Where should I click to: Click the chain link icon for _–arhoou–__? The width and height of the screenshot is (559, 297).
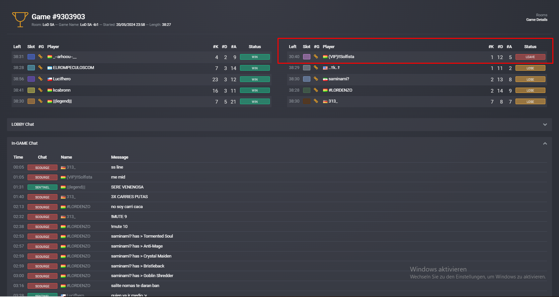click(40, 57)
